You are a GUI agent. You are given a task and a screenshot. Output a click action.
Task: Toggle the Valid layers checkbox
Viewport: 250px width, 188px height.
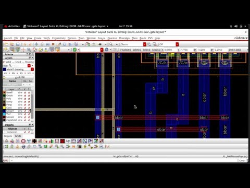[4, 62]
